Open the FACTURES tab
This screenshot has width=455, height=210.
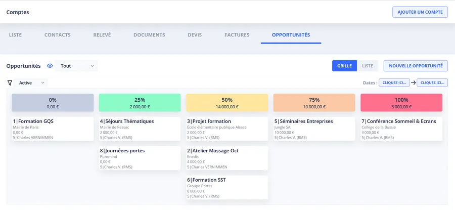click(237, 35)
